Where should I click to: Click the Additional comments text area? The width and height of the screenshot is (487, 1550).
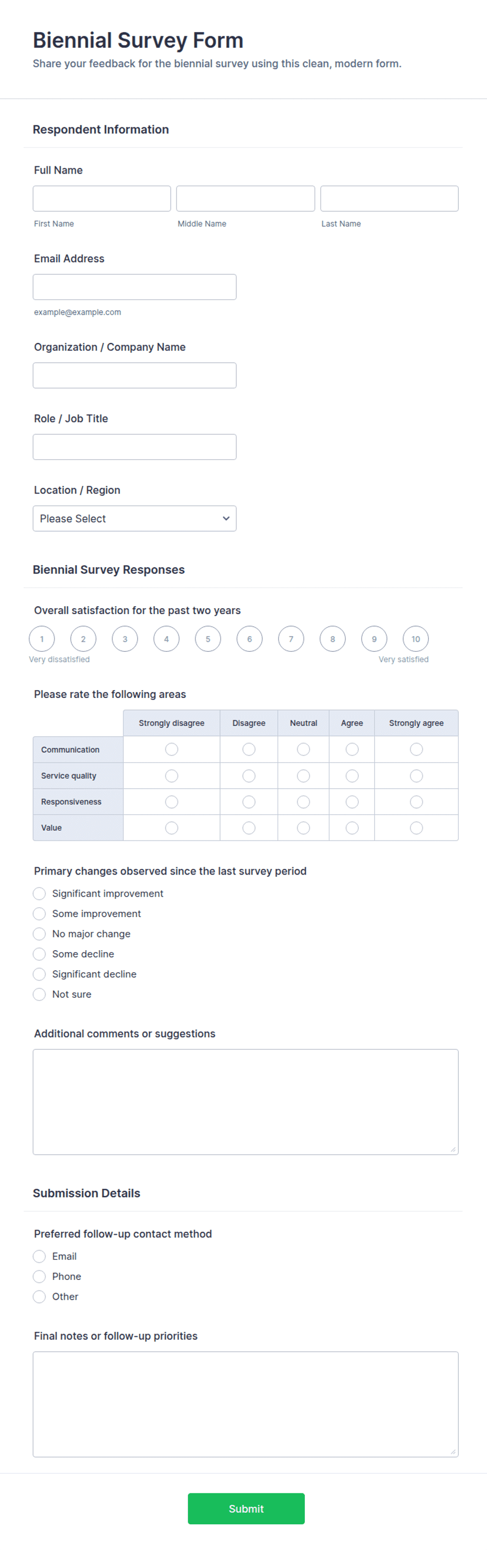245,1102
